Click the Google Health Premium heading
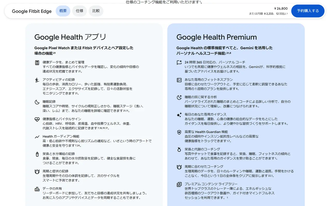The width and height of the screenshot is (330, 206). tap(217, 37)
